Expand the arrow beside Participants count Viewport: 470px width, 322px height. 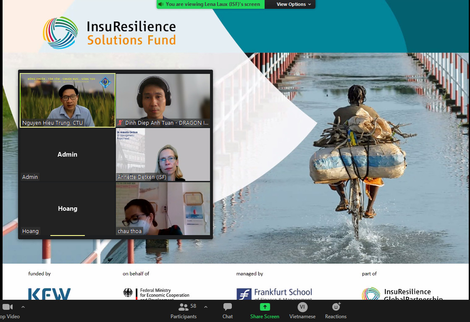point(205,307)
